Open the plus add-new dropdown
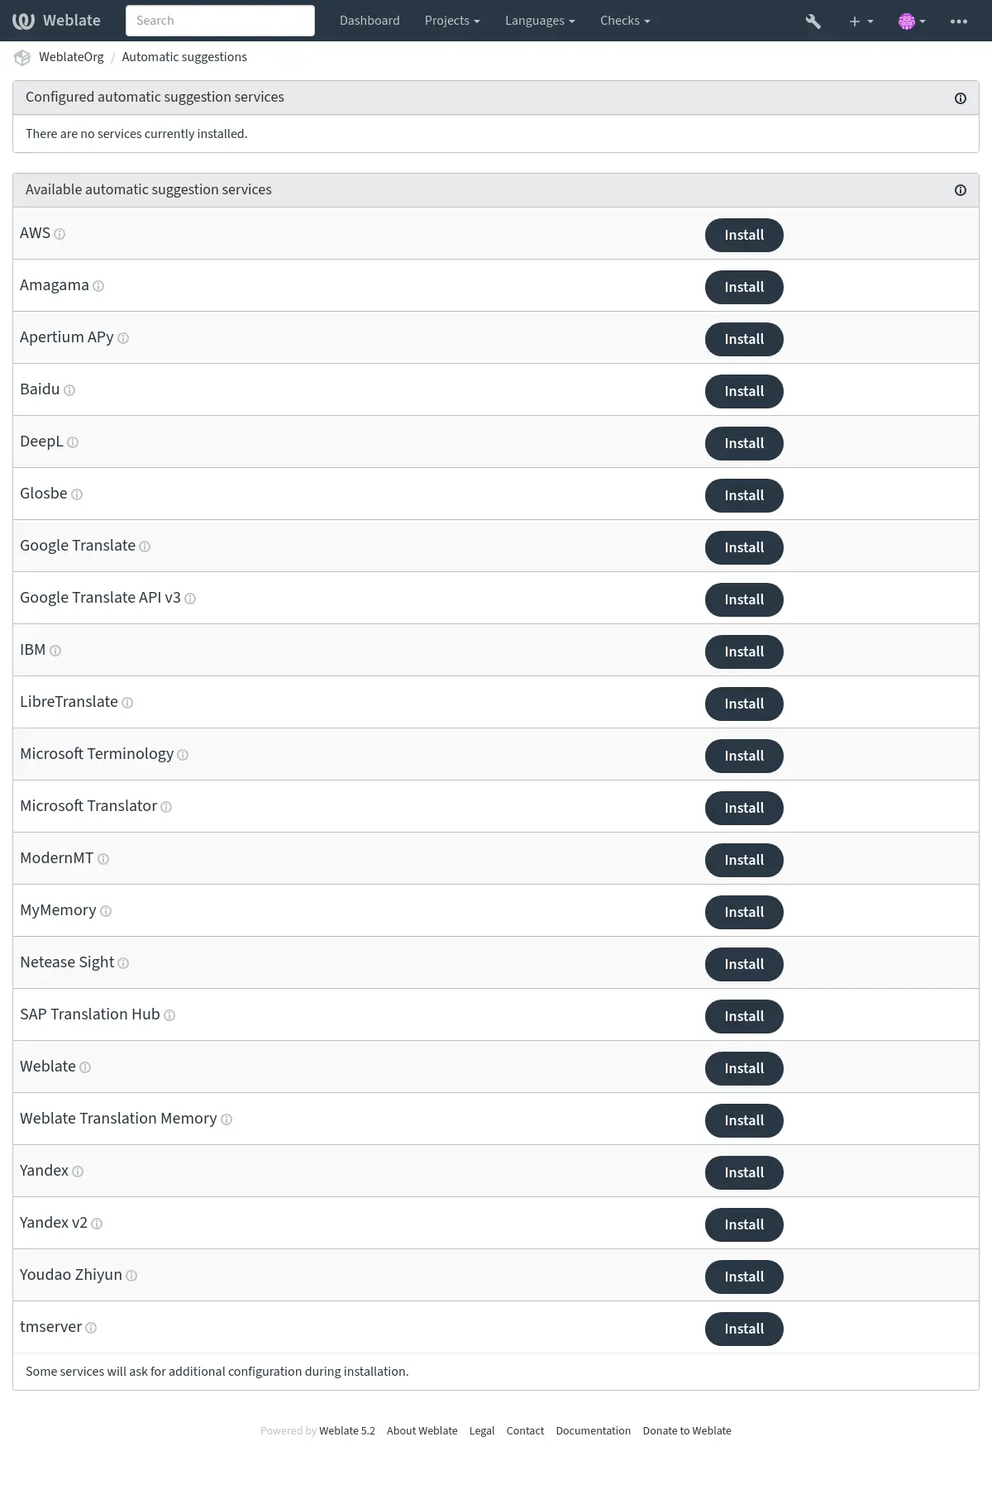 coord(861,21)
